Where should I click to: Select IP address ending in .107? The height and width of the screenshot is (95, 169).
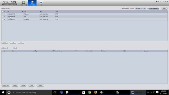coord(12,14)
